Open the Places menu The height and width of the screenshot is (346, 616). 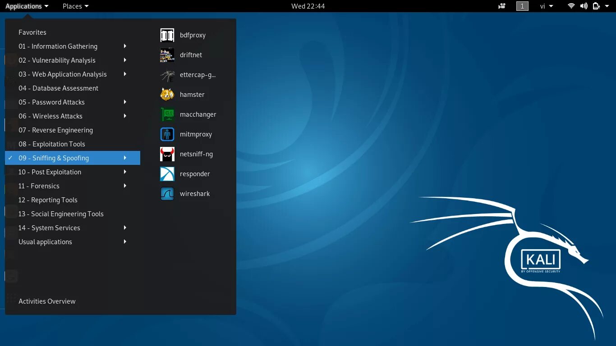tap(75, 6)
